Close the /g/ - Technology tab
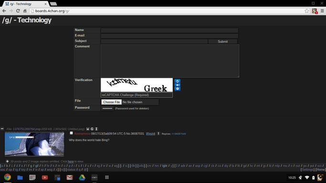This screenshot has height=183, width=326. click(45, 4)
